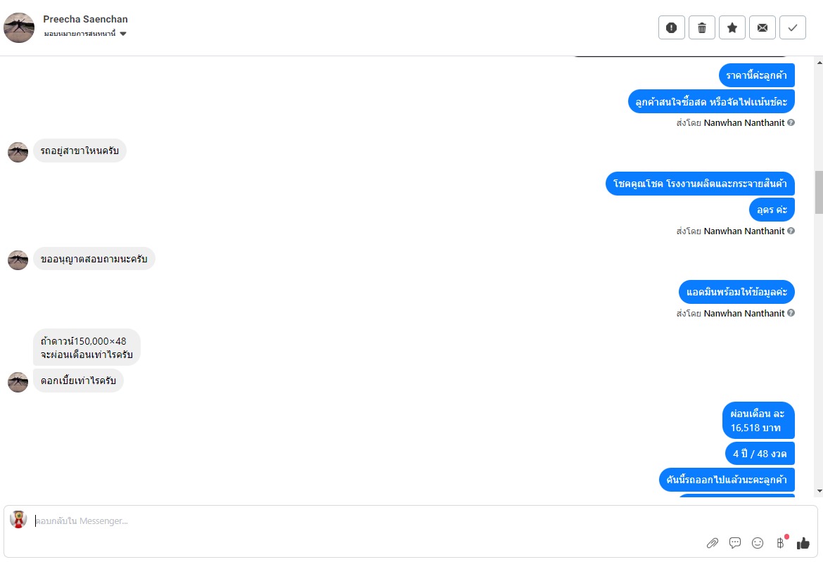Click the "16,518 บาท" sent message bubble

click(758, 421)
